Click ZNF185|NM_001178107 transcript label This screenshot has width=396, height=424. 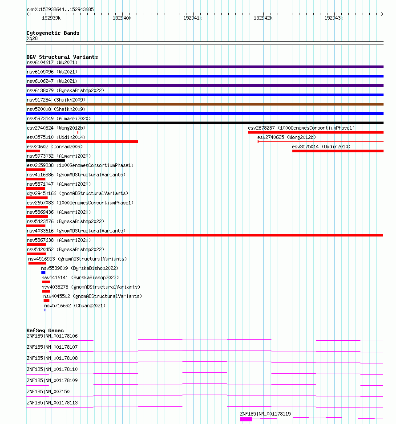52,347
